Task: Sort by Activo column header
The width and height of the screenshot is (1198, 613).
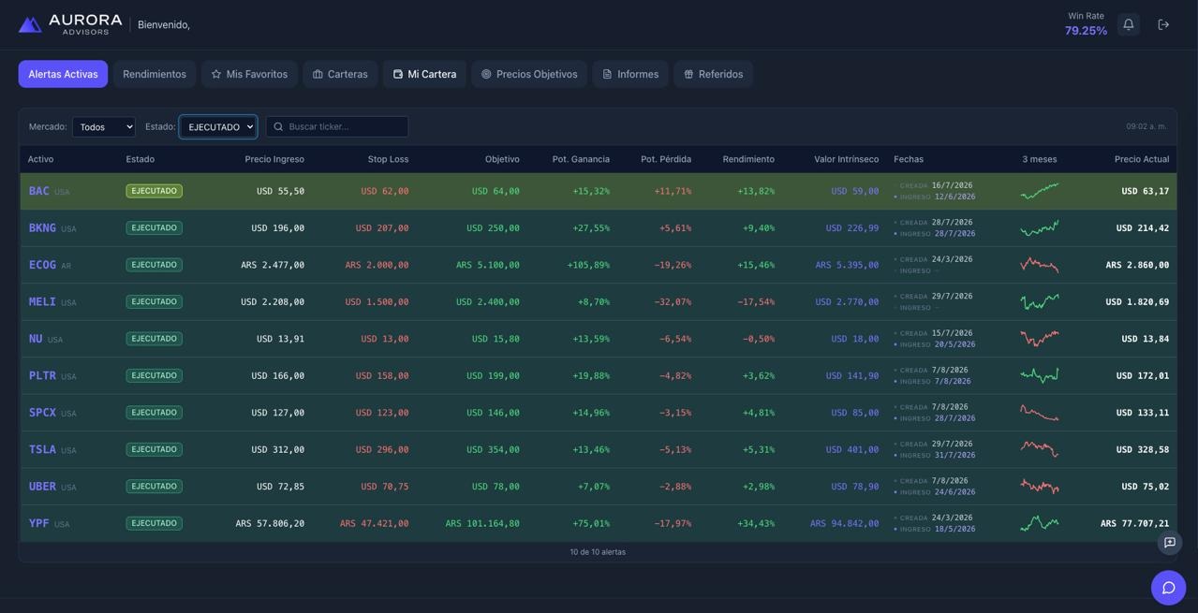Action: pyautogui.click(x=40, y=159)
